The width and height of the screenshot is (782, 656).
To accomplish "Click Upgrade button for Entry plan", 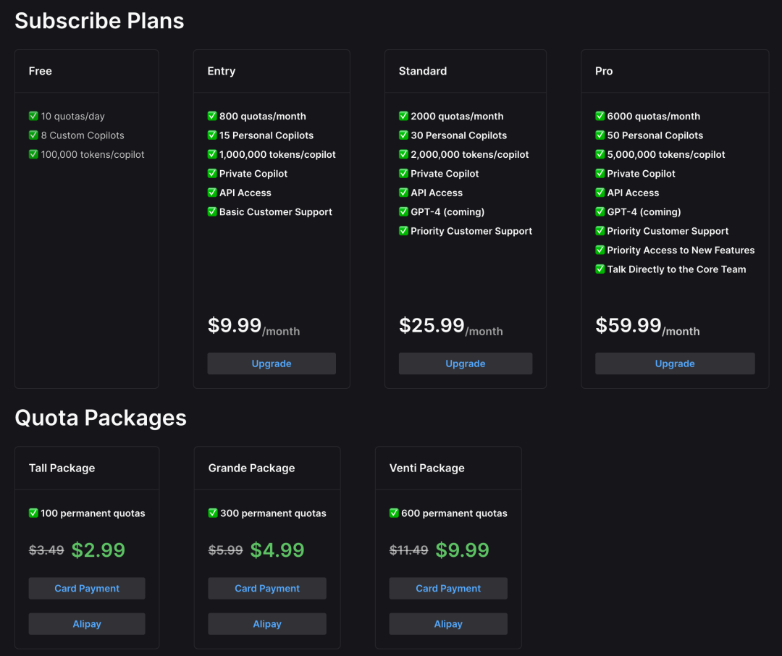I will click(x=272, y=363).
